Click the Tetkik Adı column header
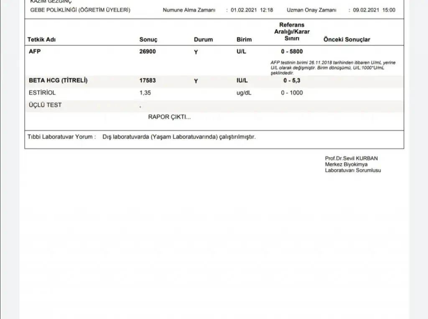Viewport: 428px width, 319px height. point(41,39)
